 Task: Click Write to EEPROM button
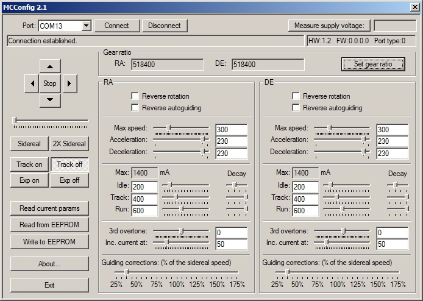(49, 242)
